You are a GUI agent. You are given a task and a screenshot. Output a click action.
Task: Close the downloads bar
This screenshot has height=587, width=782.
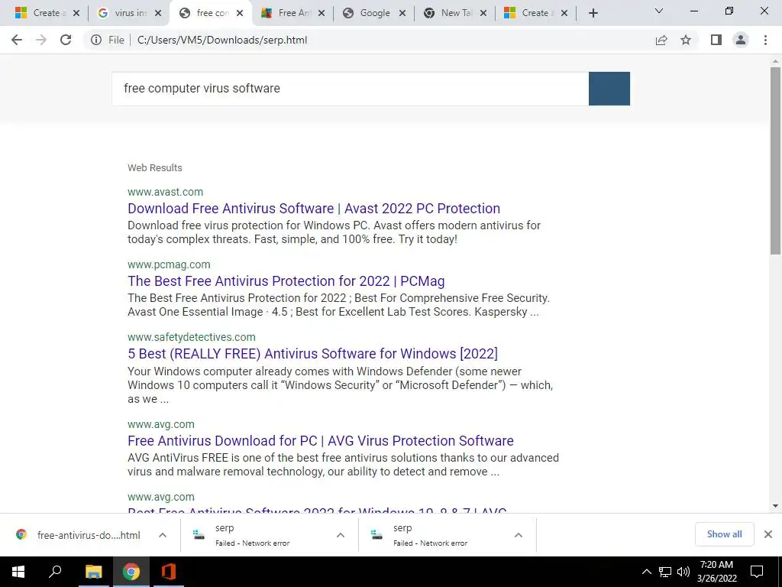(768, 534)
